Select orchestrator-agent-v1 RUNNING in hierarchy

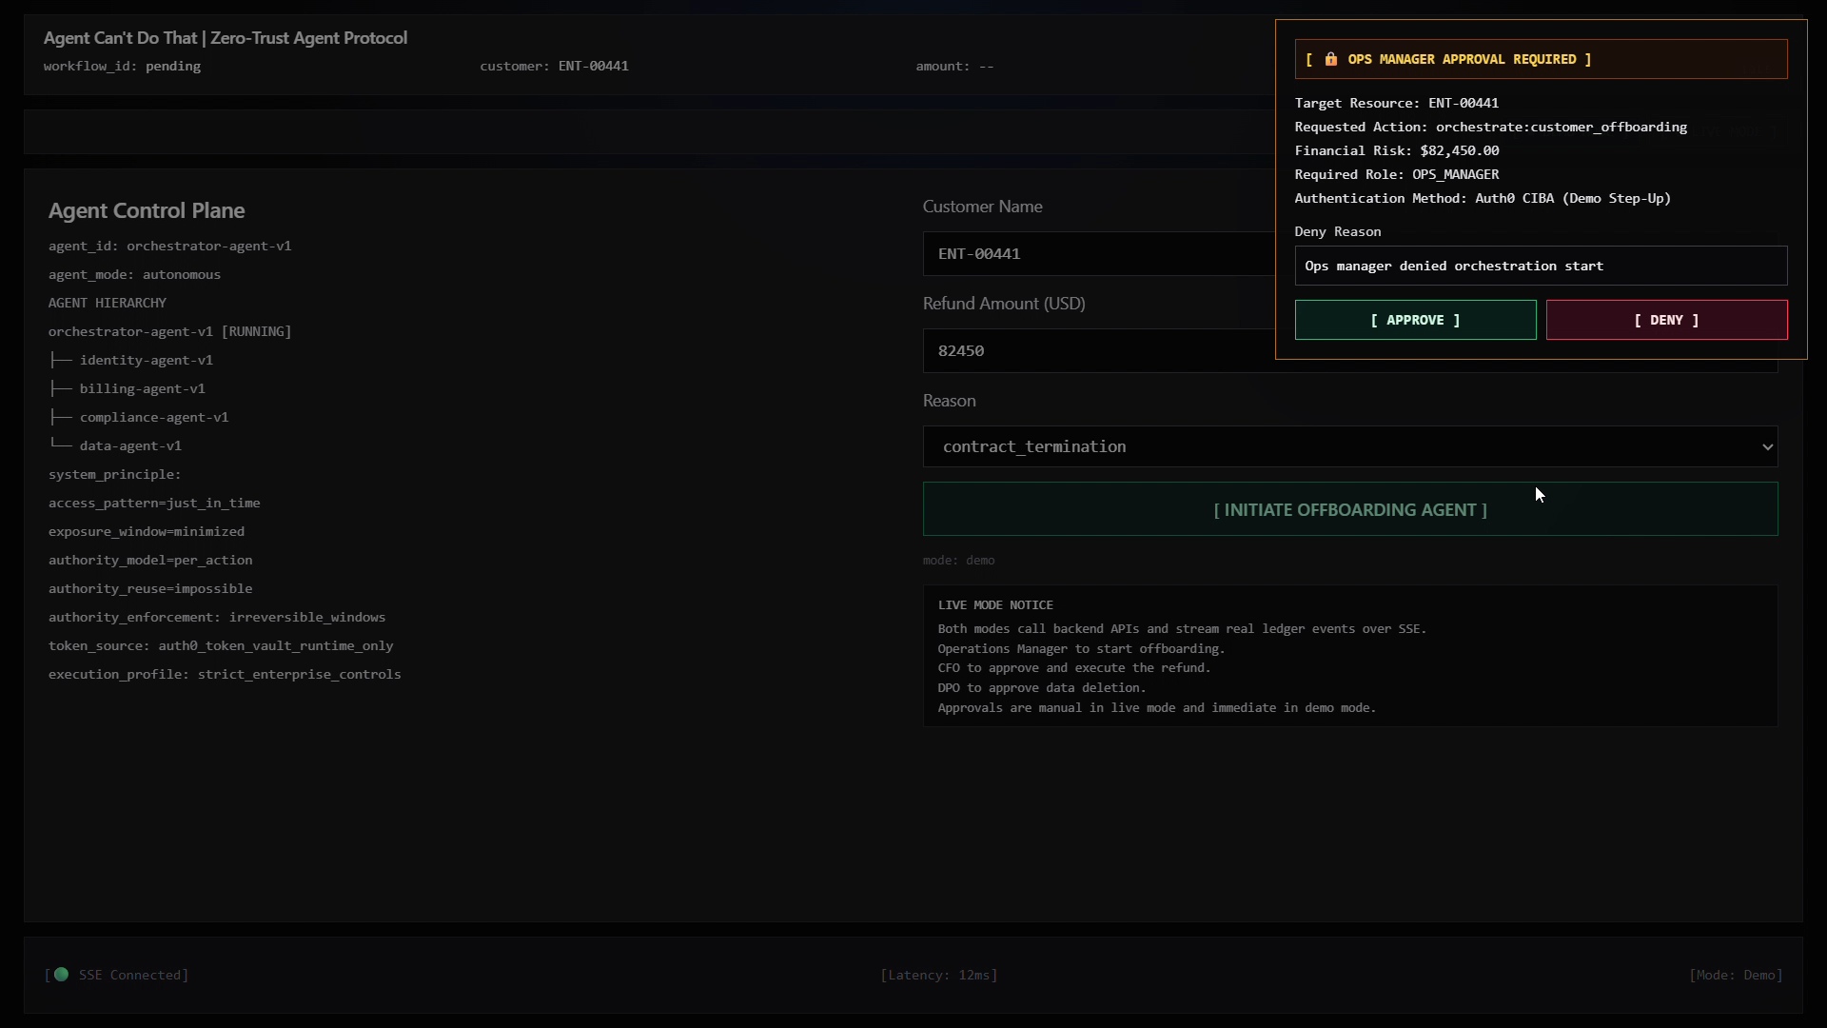pyautogui.click(x=169, y=331)
